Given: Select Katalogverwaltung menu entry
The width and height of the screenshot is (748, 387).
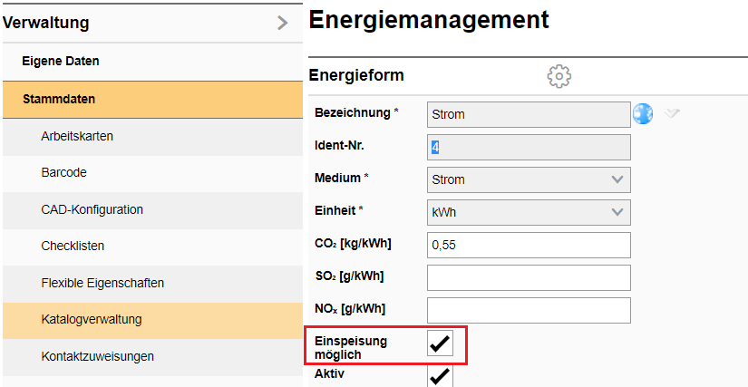Looking at the screenshot, I should coord(152,320).
